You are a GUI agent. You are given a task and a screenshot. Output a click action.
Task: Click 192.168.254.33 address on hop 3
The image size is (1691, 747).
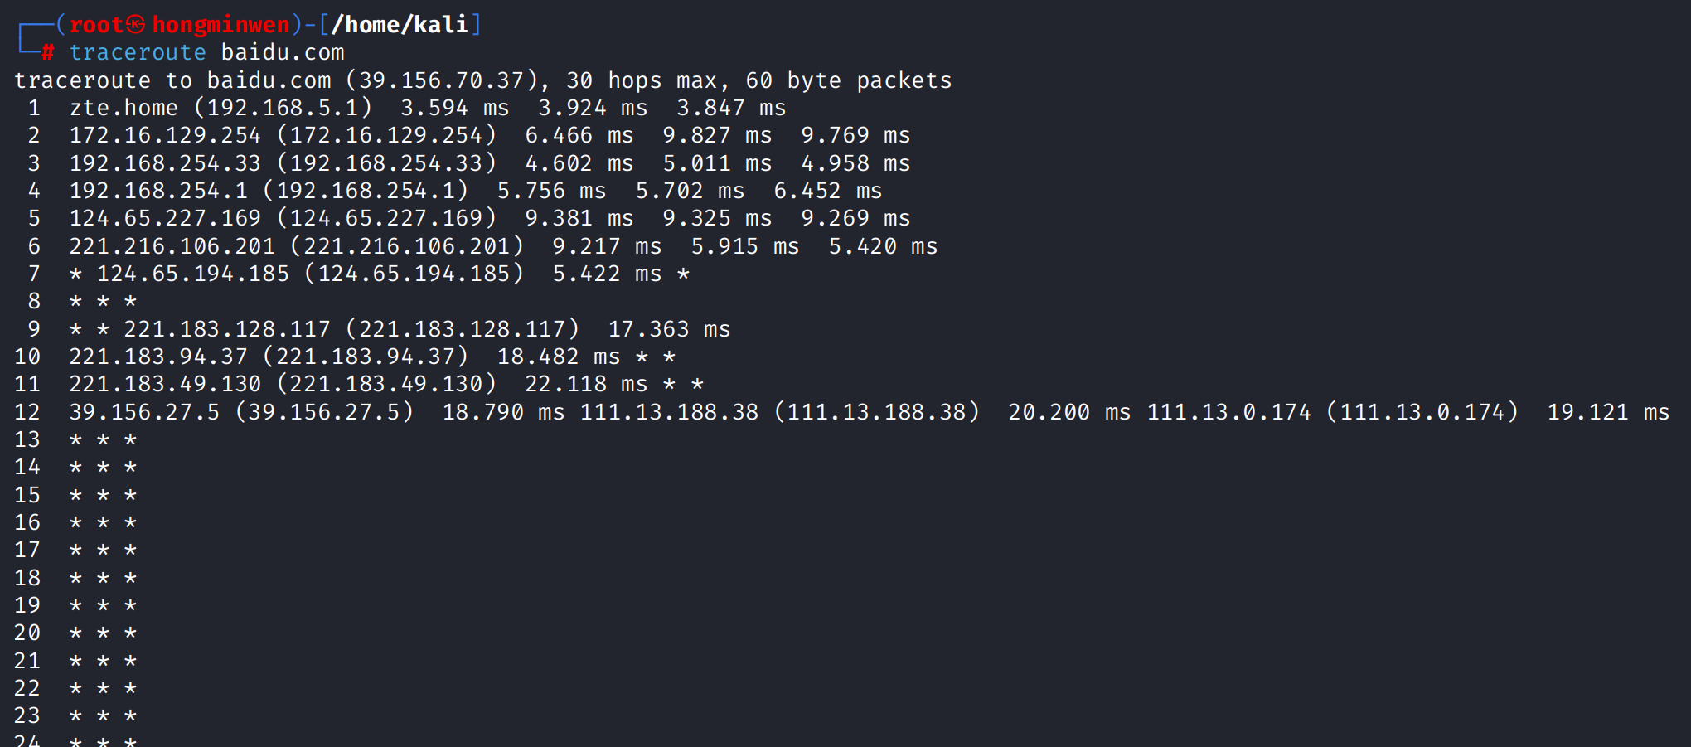(x=165, y=163)
